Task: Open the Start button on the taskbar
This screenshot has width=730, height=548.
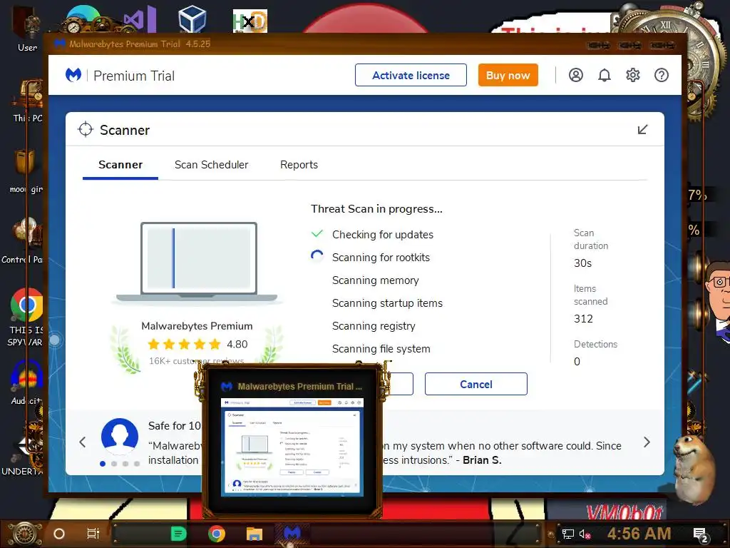Action: (25, 534)
